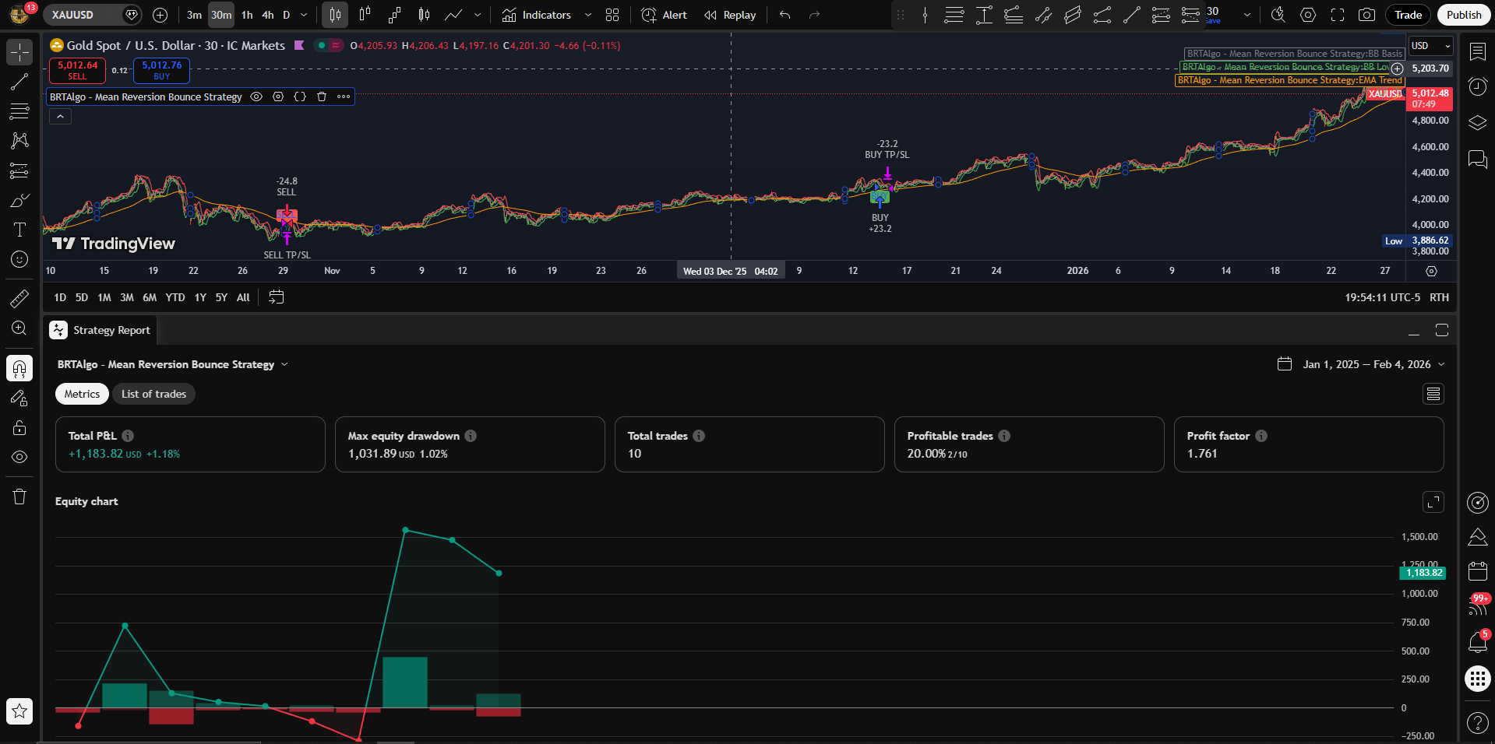Toggle hide all drawings eye icon

click(19, 457)
